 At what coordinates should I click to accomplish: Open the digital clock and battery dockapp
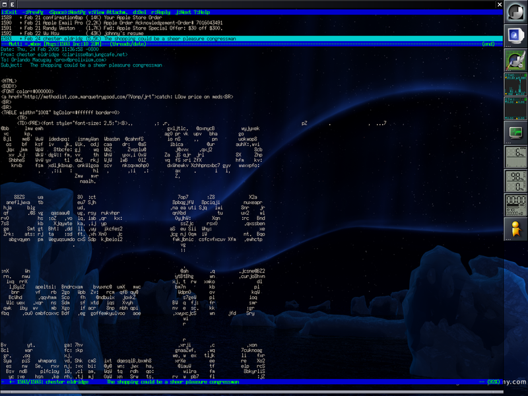tap(515, 205)
